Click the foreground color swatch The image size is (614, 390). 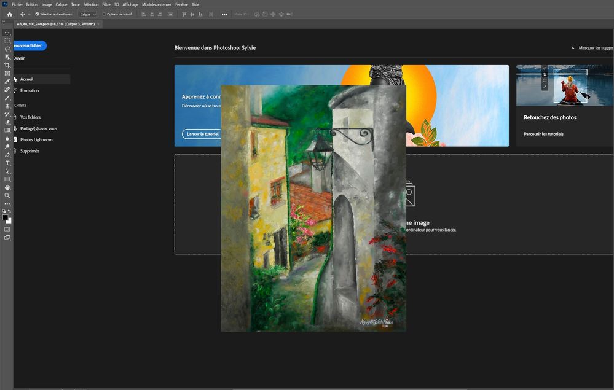pyautogui.click(x=5, y=217)
